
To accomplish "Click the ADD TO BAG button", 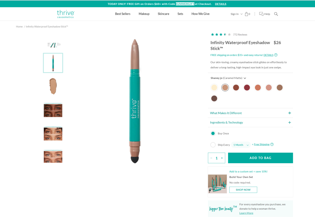I will pos(260,158).
